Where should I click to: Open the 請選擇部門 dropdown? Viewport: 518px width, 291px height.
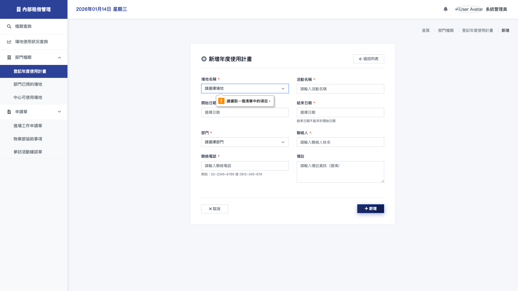pos(245,142)
